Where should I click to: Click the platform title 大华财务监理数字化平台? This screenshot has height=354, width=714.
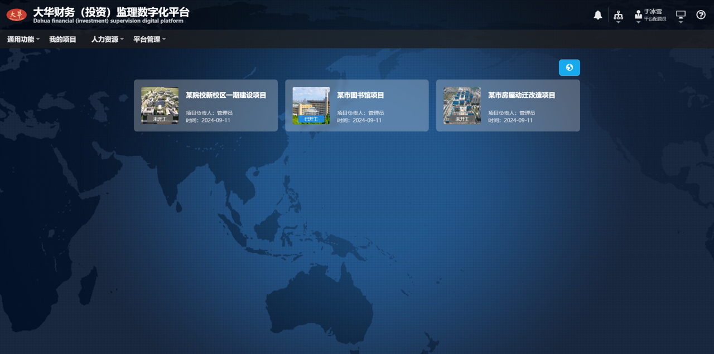(111, 12)
